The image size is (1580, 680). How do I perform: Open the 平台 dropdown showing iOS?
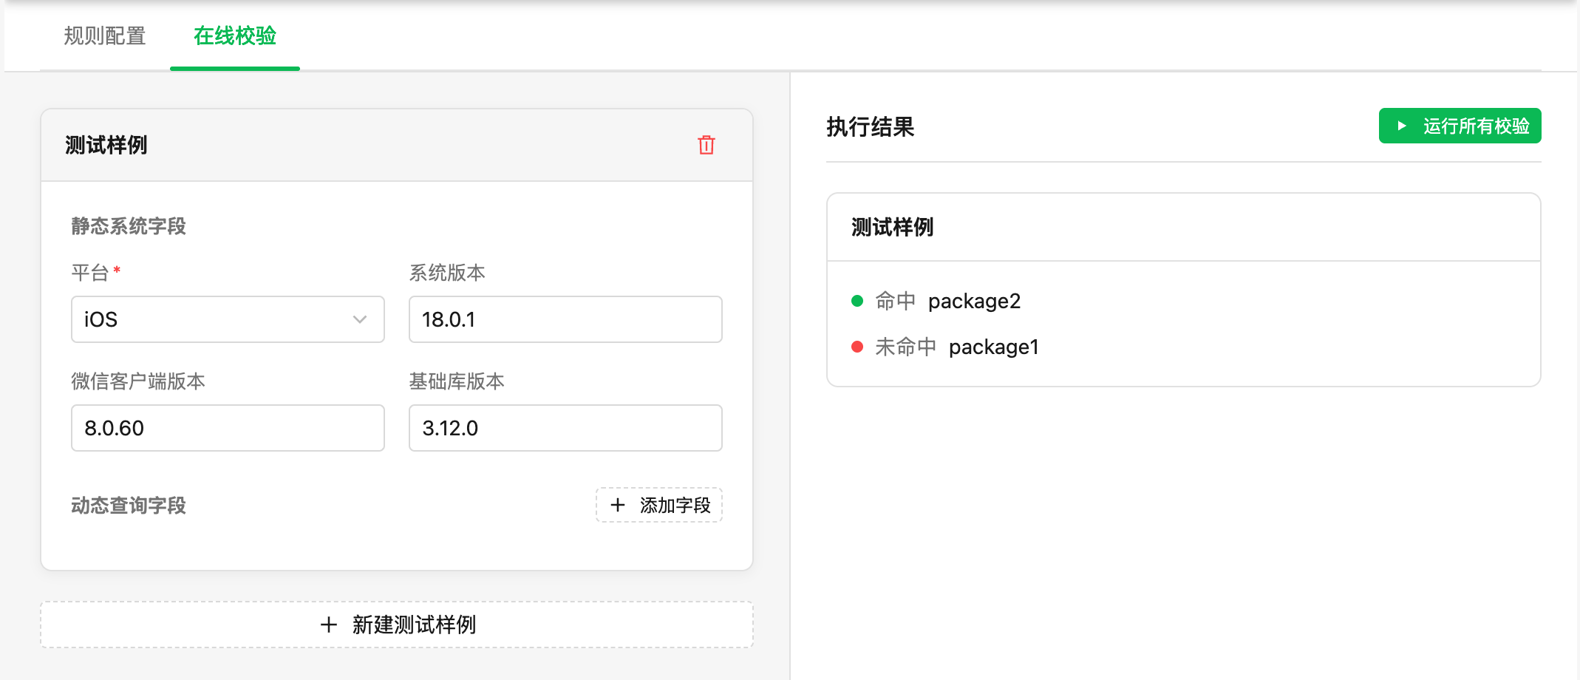point(228,319)
